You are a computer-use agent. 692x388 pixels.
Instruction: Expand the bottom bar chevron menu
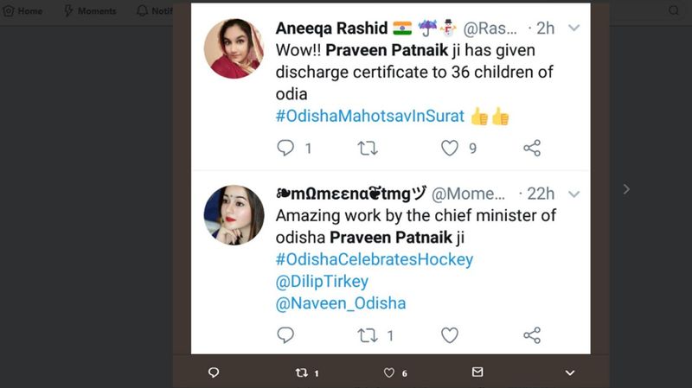coord(569,372)
